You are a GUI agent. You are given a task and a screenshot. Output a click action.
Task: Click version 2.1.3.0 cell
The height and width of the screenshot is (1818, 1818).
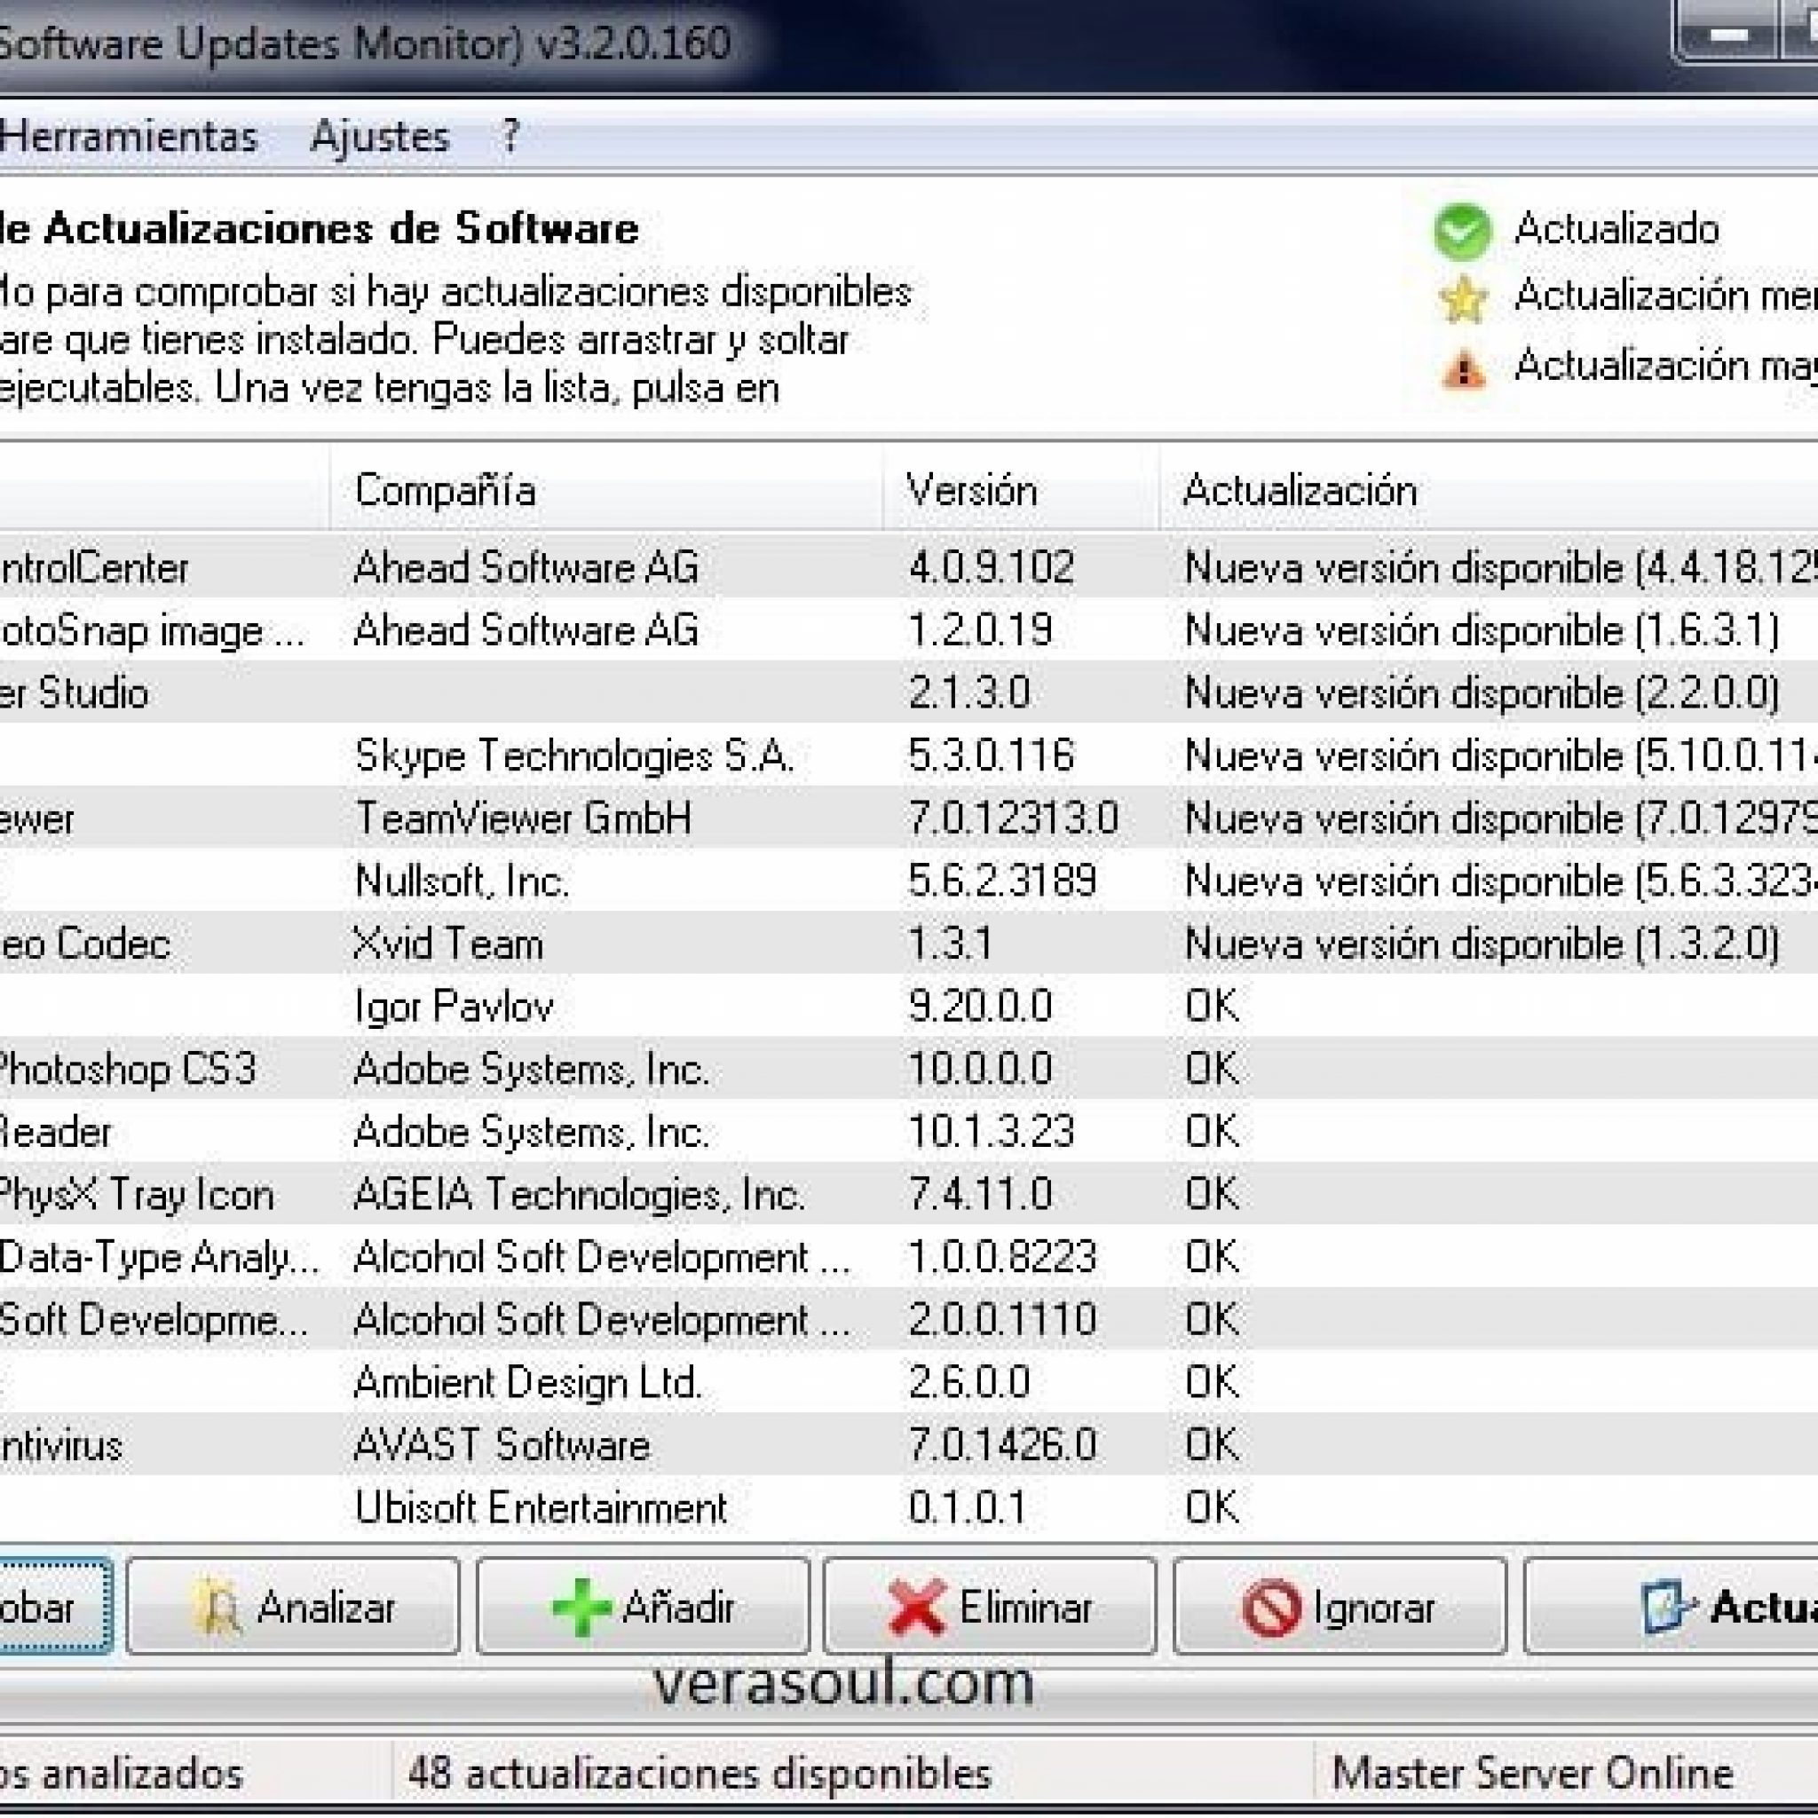[x=969, y=692]
